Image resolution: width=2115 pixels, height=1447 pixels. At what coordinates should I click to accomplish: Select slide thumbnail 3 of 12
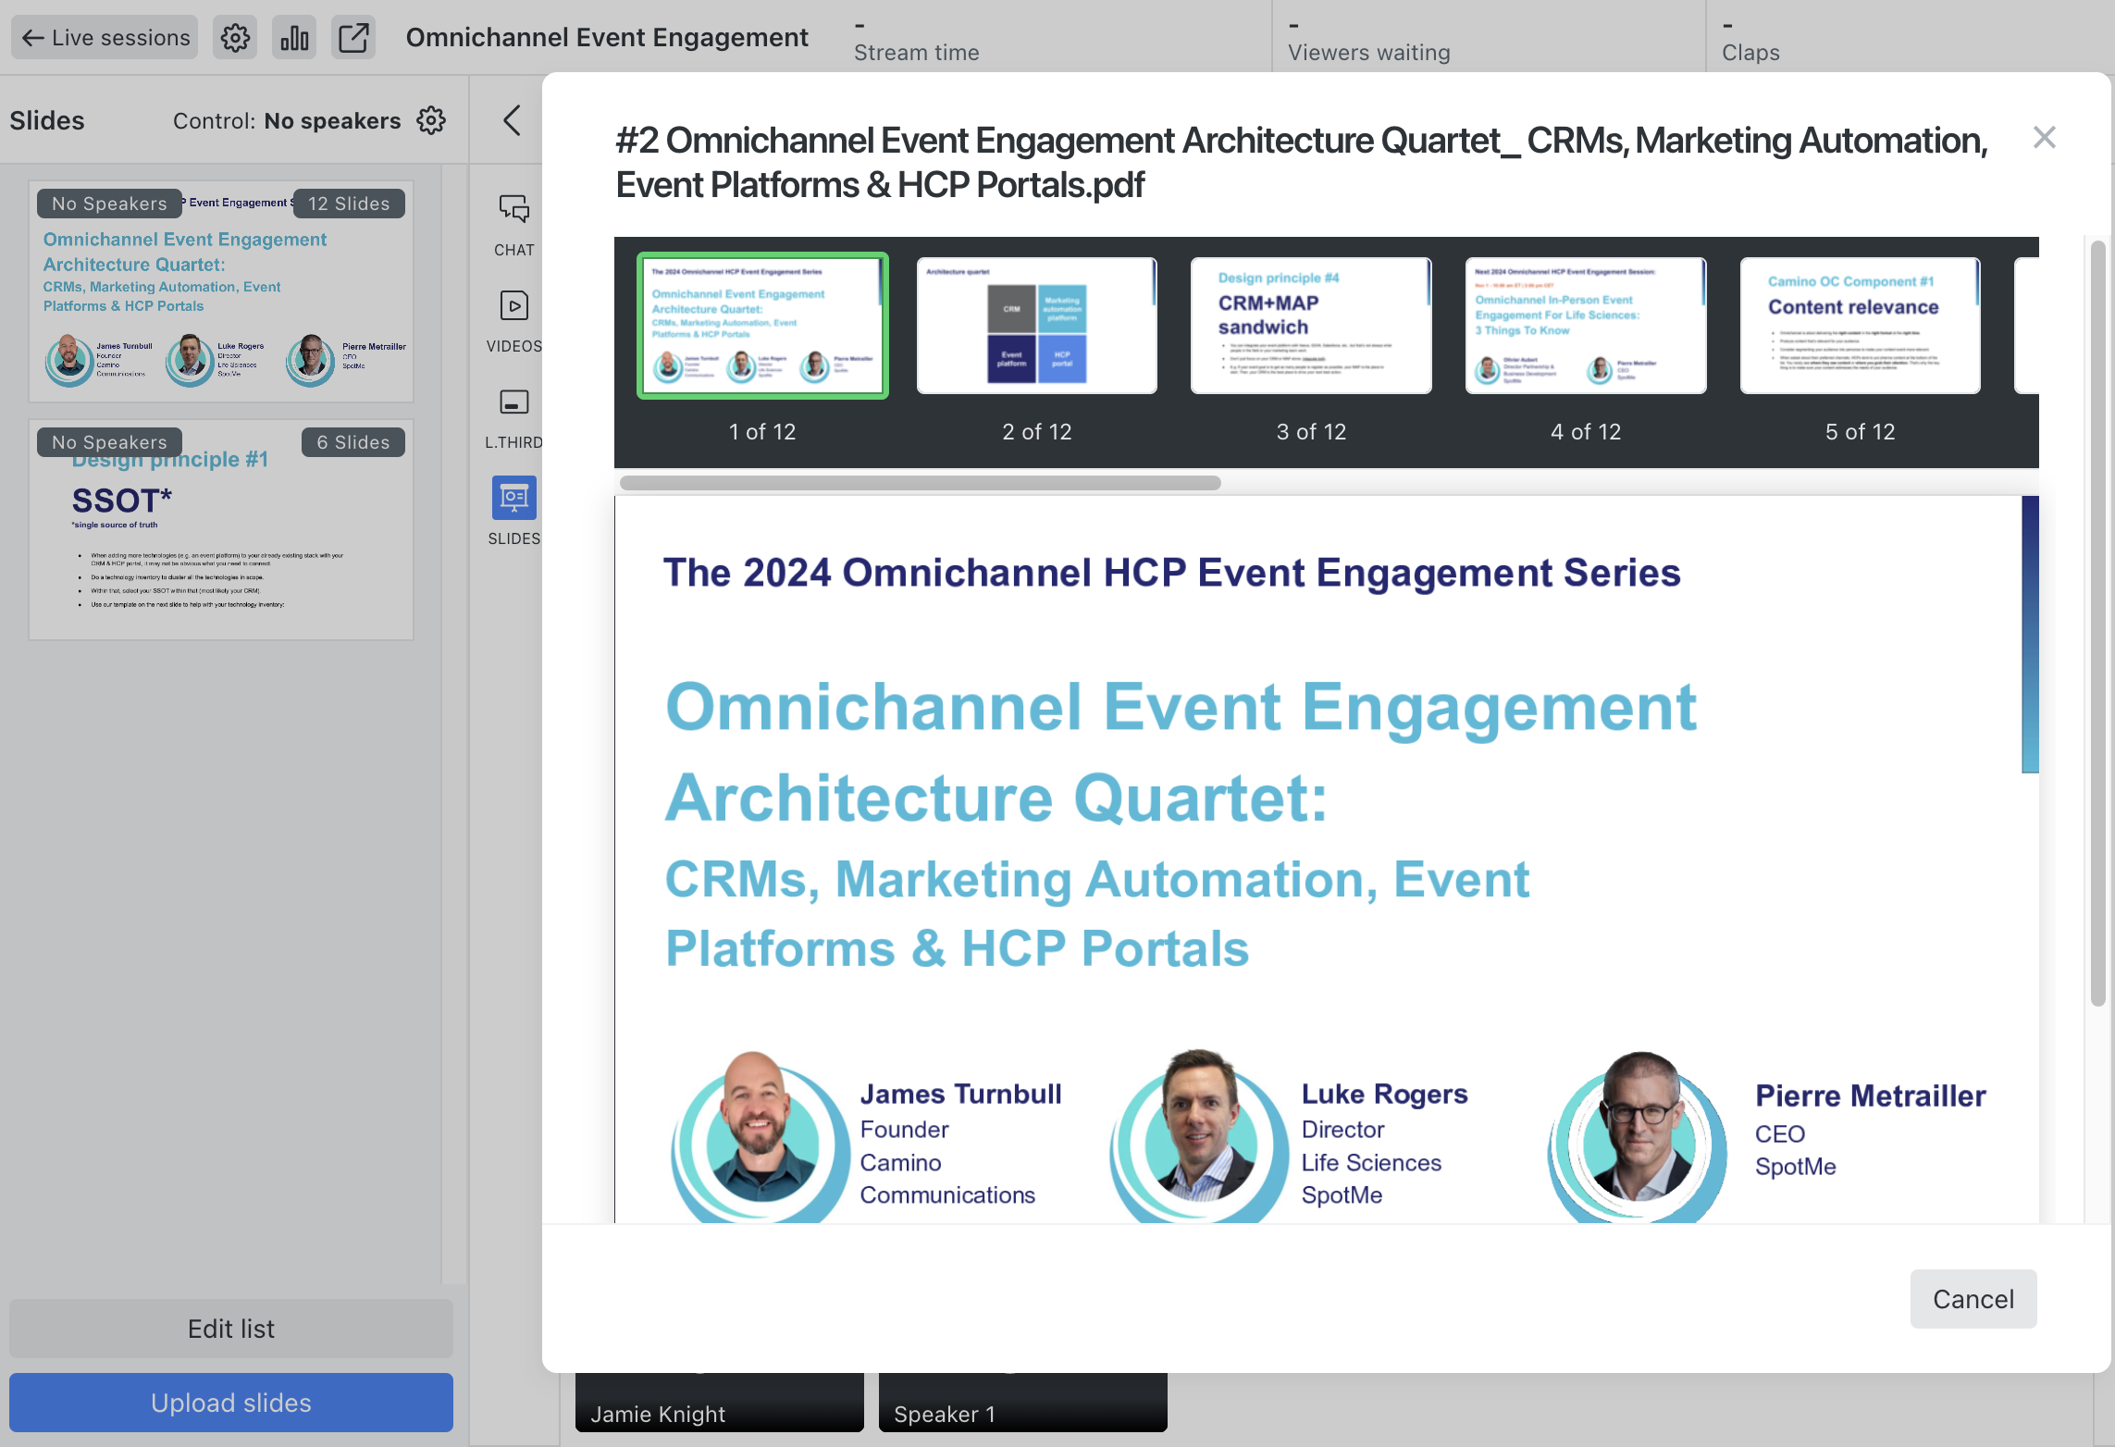point(1311,326)
